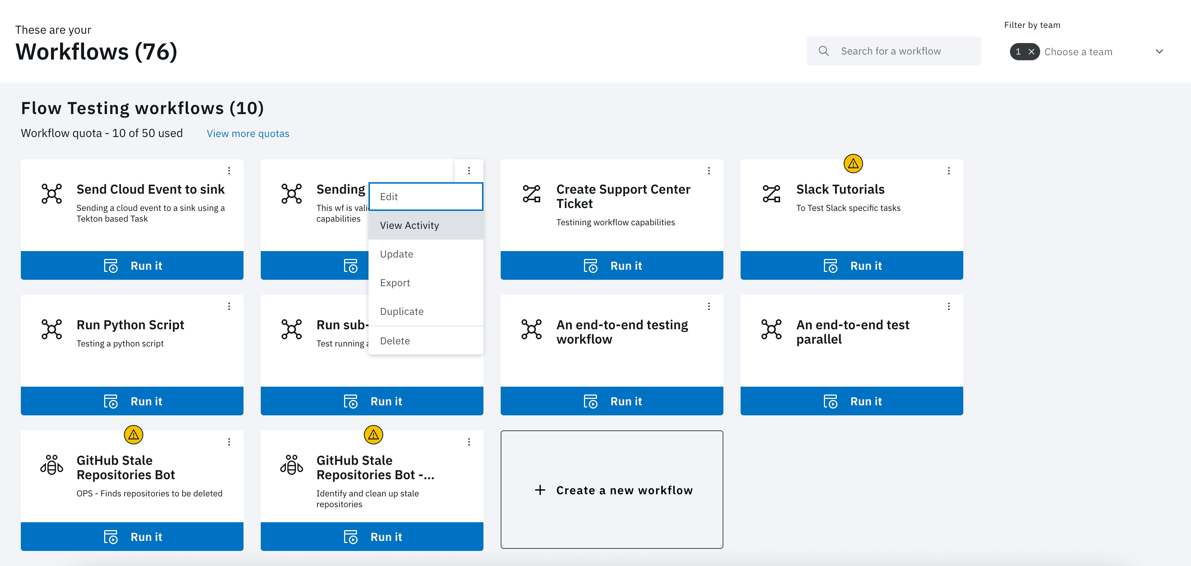Click the Create Support Center Ticket title

pos(623,197)
